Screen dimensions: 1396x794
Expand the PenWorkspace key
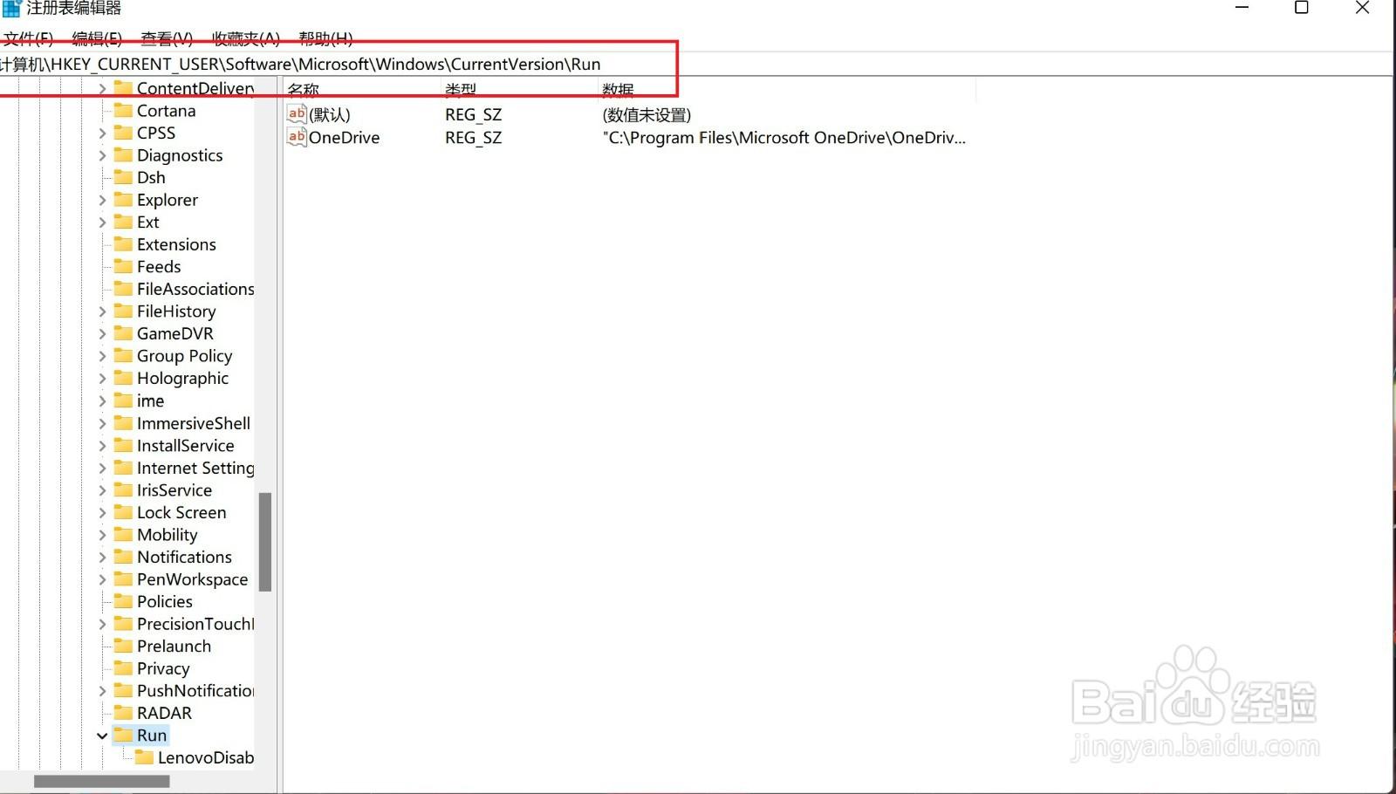coord(102,579)
